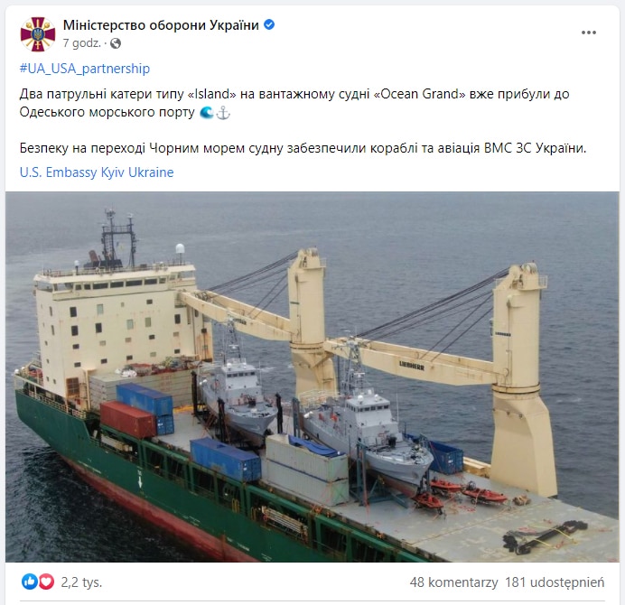Viewport: 625px width, 605px height.
Task: View the 181 udostępnień shares list
Action: pos(555,582)
